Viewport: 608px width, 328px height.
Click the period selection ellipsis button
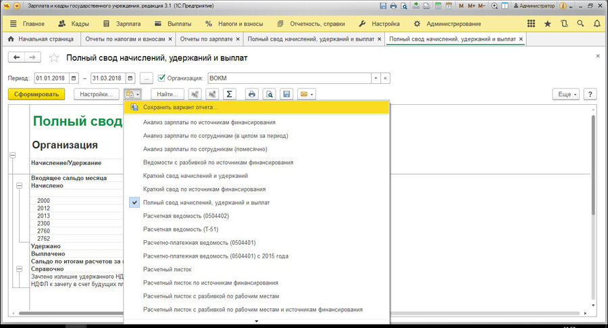point(146,78)
